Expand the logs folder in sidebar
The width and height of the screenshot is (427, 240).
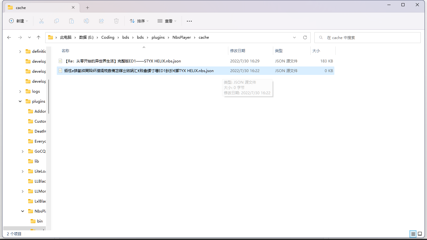20,91
